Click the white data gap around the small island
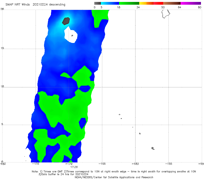Image resolution: width=204 pixels, height=179 pixels. pos(71,35)
